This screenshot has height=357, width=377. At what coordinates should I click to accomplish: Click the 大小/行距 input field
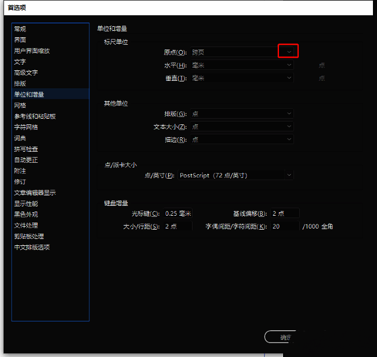click(177, 226)
